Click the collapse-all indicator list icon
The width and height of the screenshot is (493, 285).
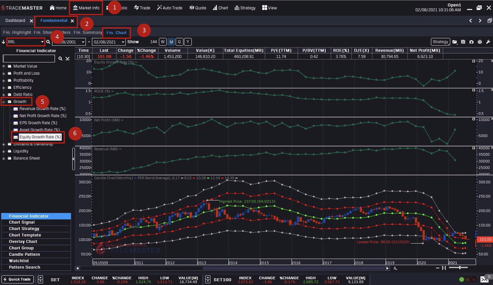point(67,59)
